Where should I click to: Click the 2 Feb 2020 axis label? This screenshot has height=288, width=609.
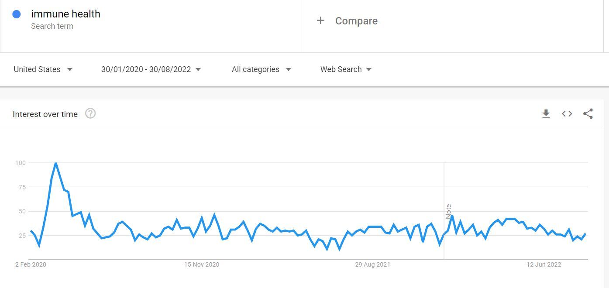[31, 264]
